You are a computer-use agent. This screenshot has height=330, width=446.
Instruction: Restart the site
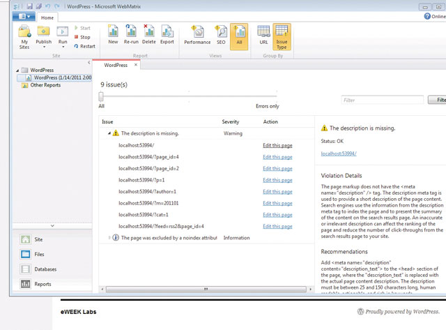(x=84, y=46)
